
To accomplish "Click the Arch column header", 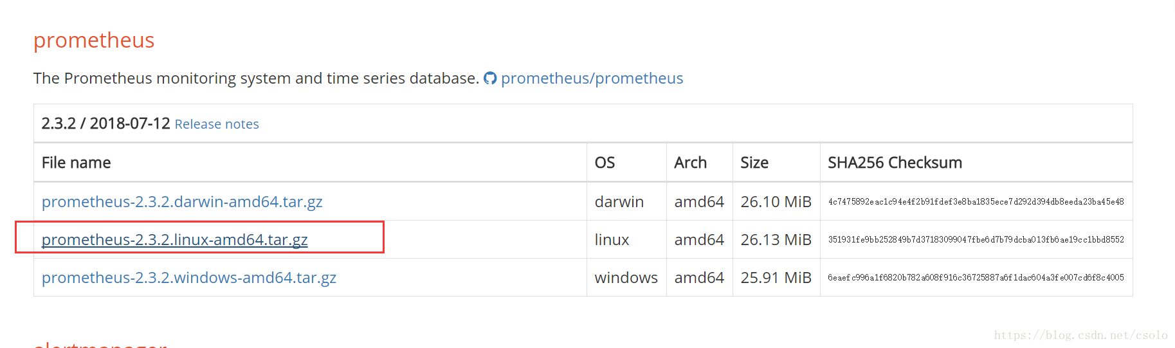I will 691,163.
